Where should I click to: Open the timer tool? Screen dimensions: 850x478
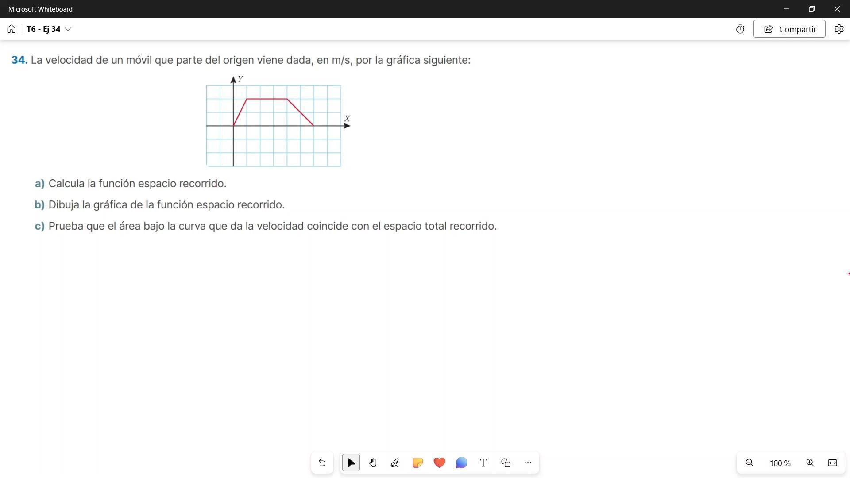pos(740,29)
